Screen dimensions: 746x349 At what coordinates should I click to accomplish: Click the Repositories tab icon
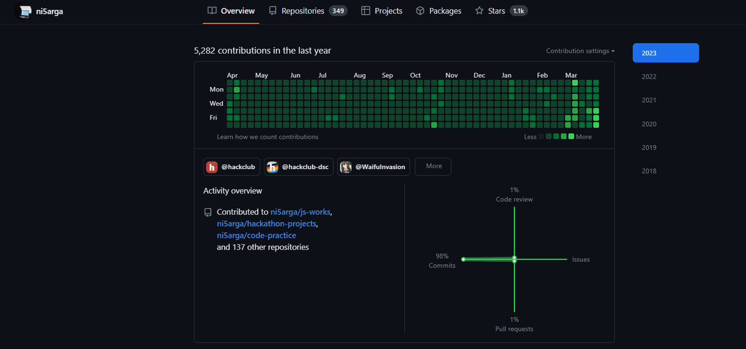click(x=273, y=10)
